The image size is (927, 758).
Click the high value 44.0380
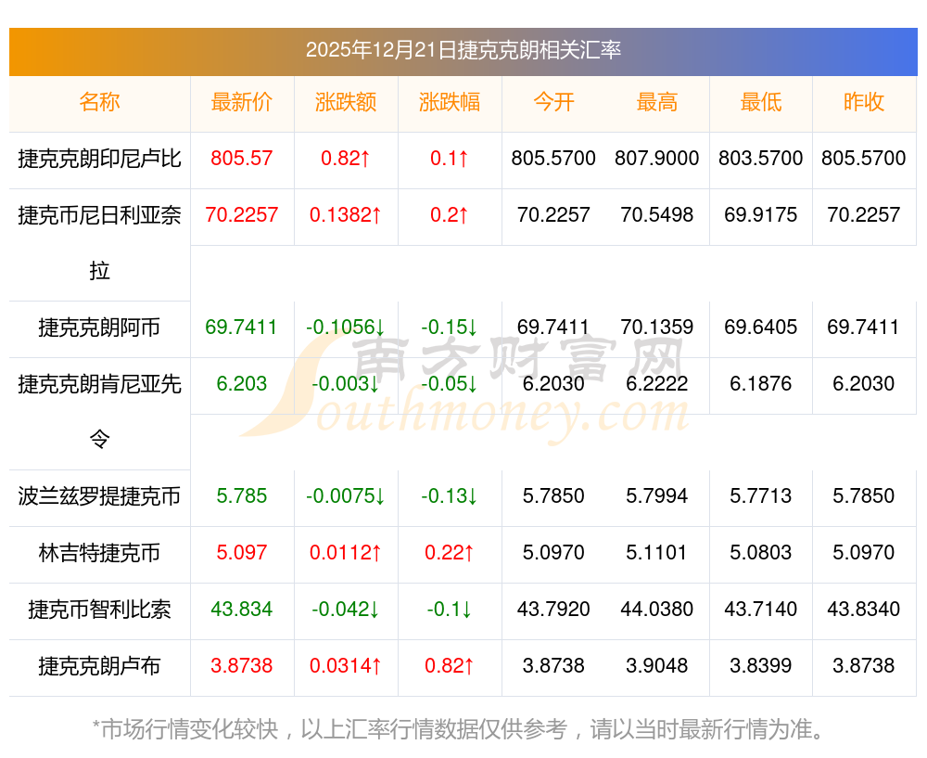657,609
